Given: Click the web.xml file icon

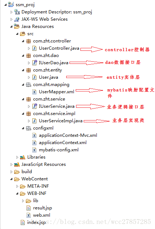Looking at the screenshot, I should (x=28, y=215).
